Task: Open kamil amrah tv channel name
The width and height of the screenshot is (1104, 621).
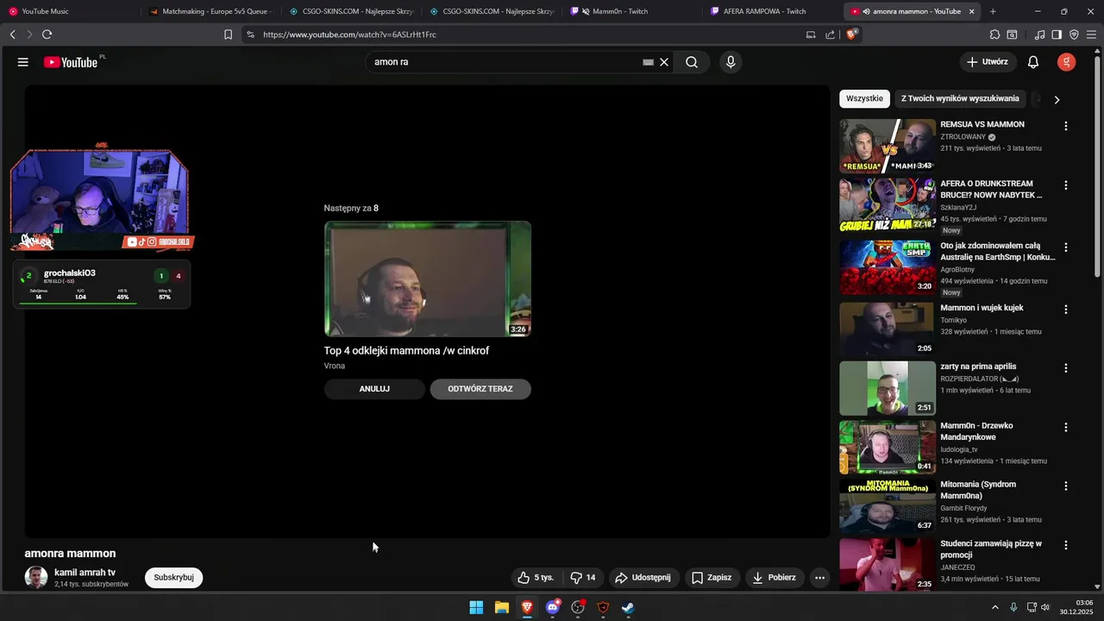Action: point(85,572)
